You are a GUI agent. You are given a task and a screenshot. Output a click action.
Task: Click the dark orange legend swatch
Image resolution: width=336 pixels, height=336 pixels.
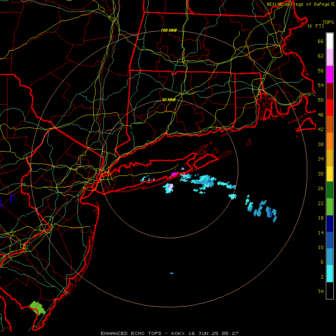330,124
